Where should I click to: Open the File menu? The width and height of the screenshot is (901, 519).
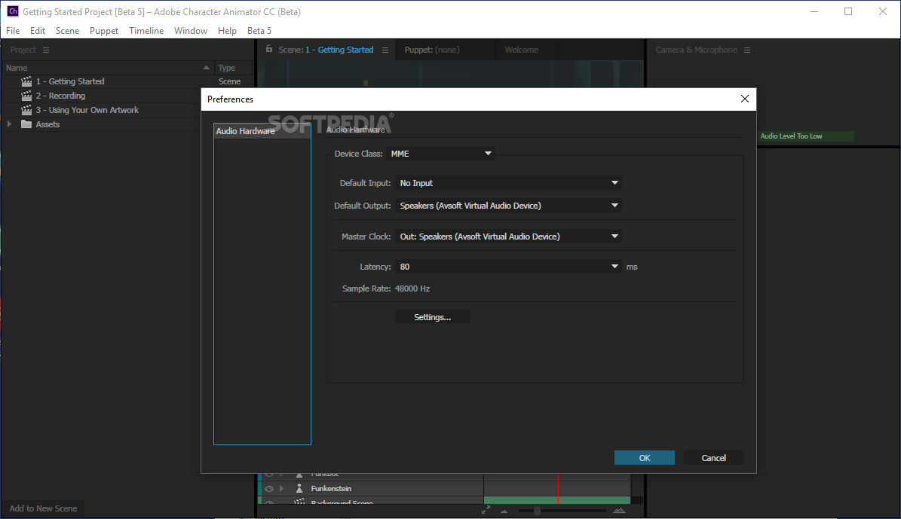(x=13, y=30)
